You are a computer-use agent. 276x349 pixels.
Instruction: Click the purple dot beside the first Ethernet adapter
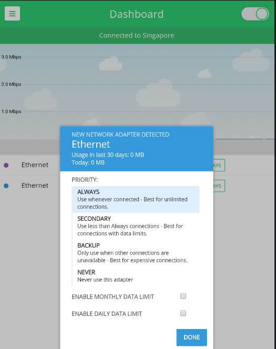tap(6, 165)
